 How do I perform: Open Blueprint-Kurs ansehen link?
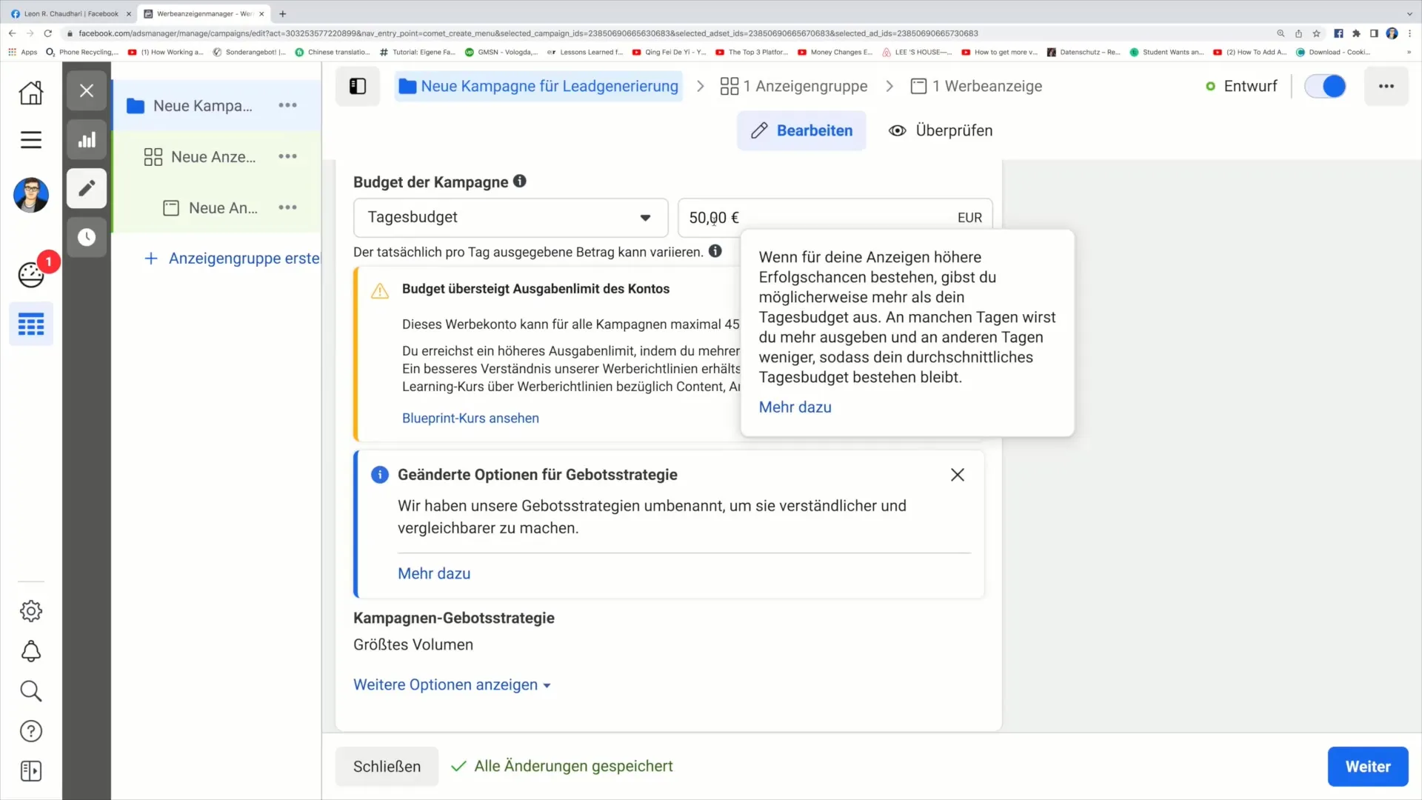tap(470, 418)
